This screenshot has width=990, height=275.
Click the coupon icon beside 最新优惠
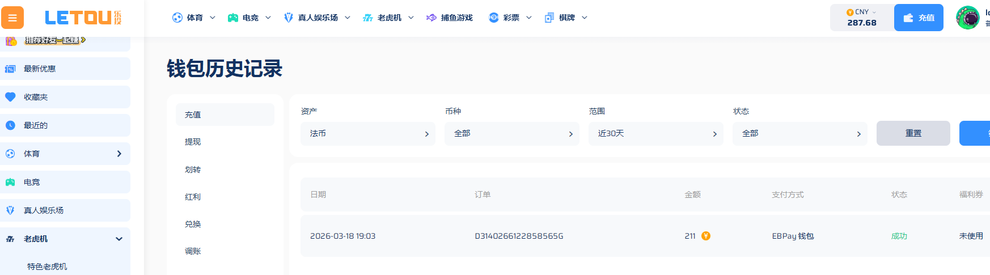[x=10, y=69]
